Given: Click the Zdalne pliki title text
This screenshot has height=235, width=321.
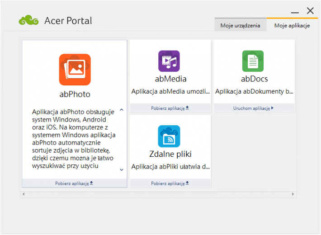Looking at the screenshot, I should pos(170,154).
